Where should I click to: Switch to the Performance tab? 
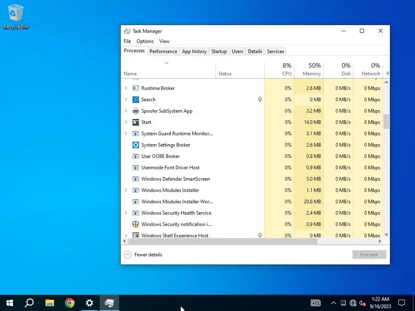[163, 51]
